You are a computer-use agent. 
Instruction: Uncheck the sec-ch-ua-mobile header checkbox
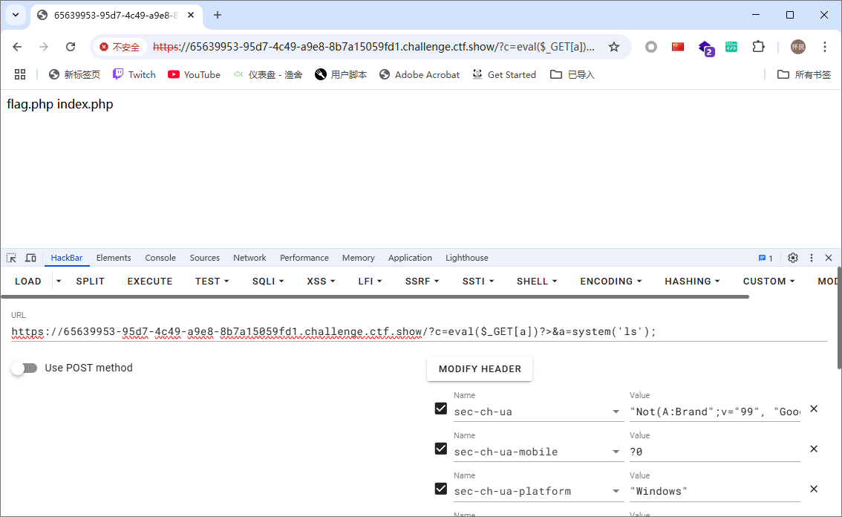pos(441,448)
